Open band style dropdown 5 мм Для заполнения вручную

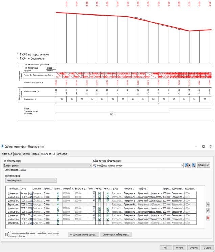click(x=138, y=165)
